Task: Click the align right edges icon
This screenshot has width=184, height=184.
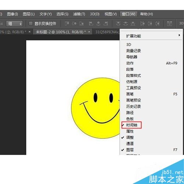Action: click(106, 23)
